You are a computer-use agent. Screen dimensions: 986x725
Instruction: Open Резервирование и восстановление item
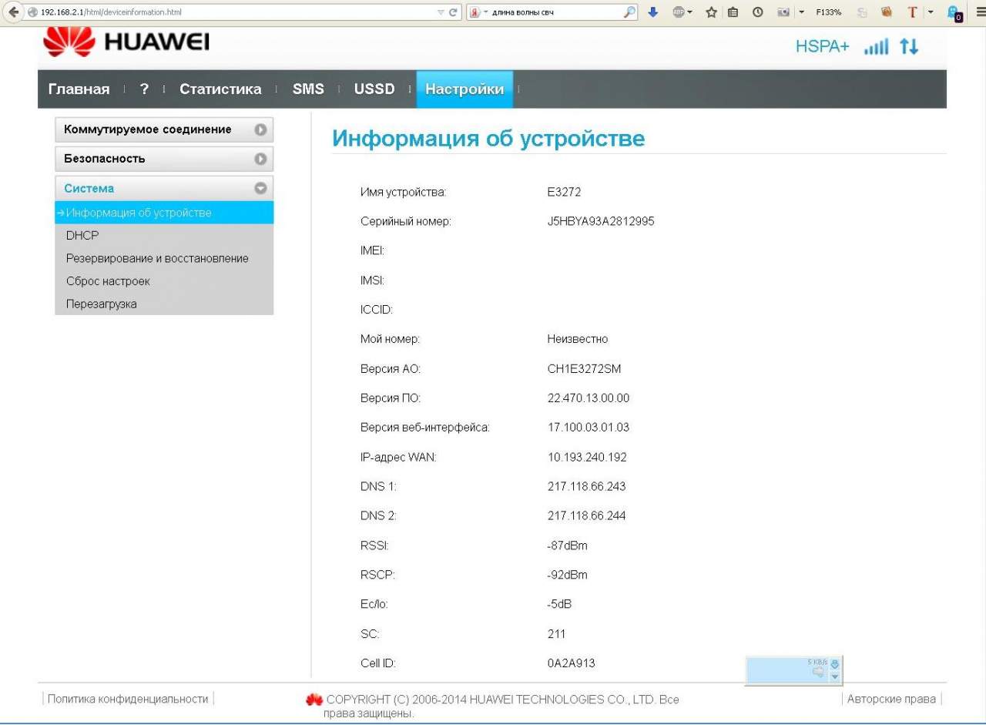pyautogui.click(x=157, y=259)
